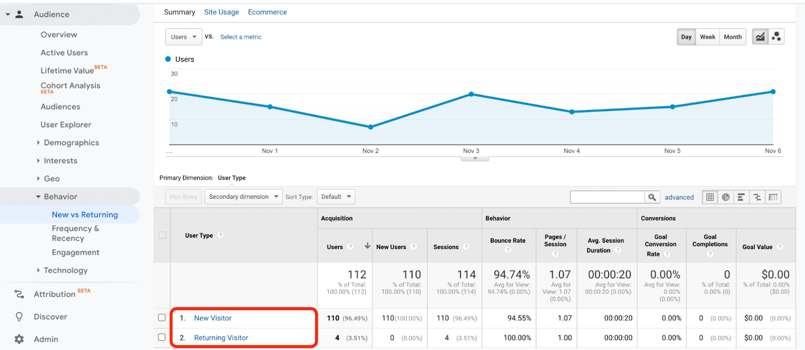This screenshot has width=805, height=350.
Task: Select the comparison view icon
Action: click(757, 197)
